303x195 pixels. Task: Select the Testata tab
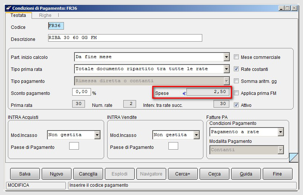[18, 15]
